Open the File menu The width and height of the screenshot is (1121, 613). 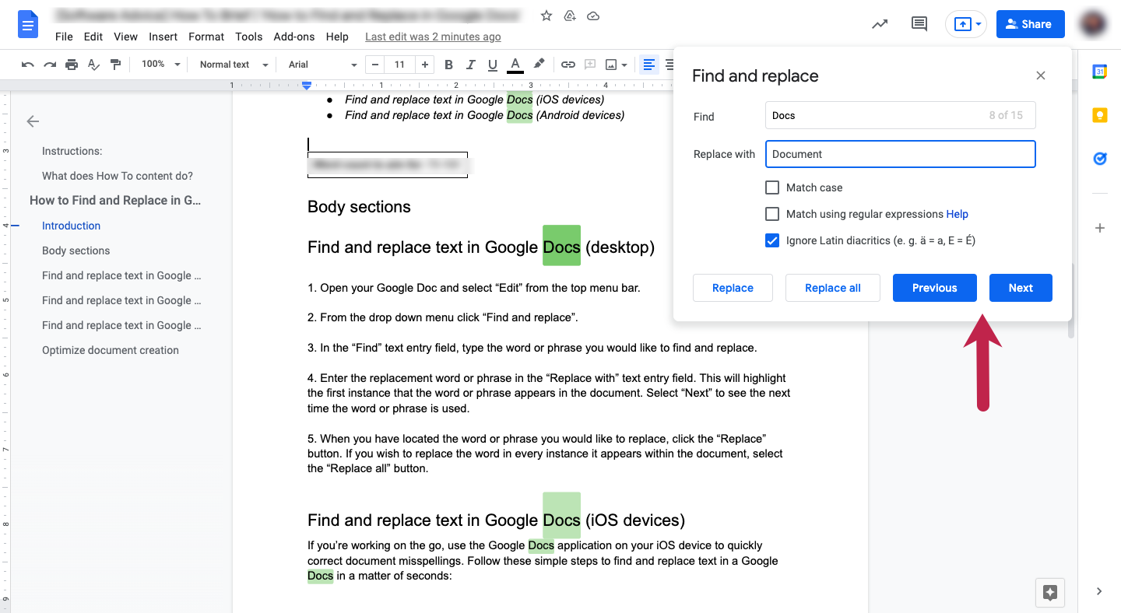pyautogui.click(x=64, y=37)
